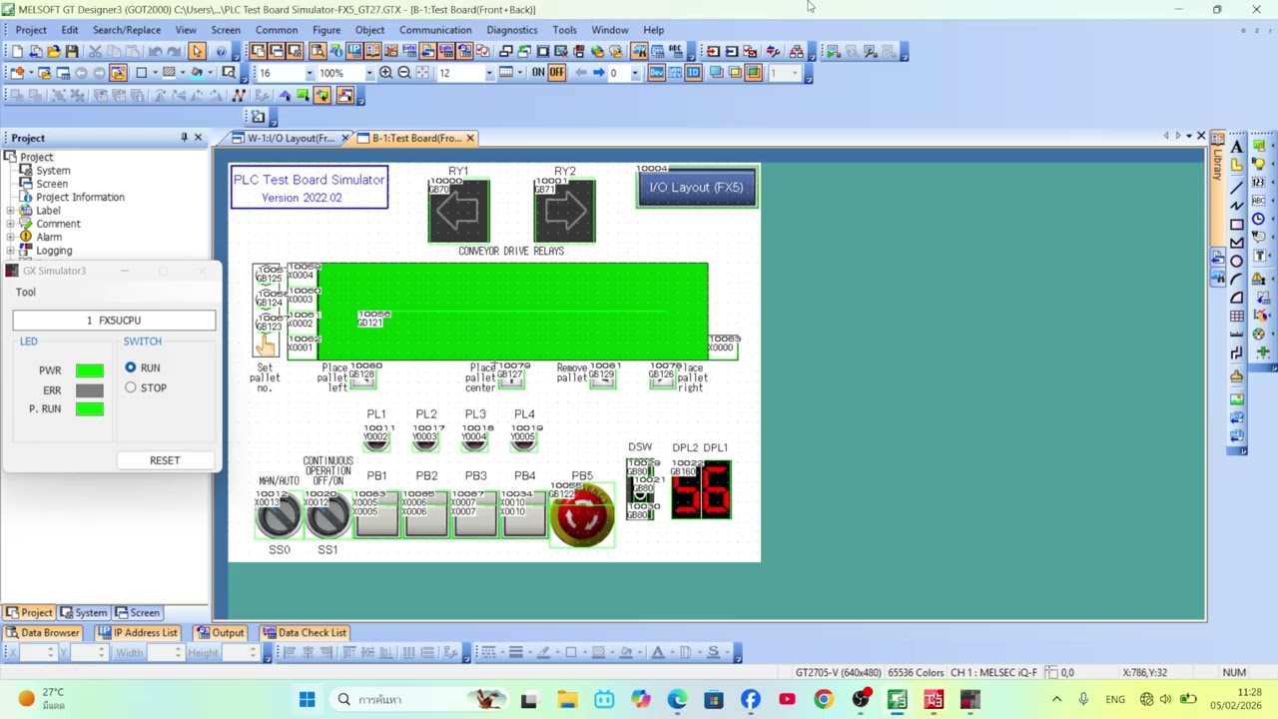This screenshot has height=719, width=1278.
Task: Open File Explorer from the taskbar
Action: [x=567, y=699]
